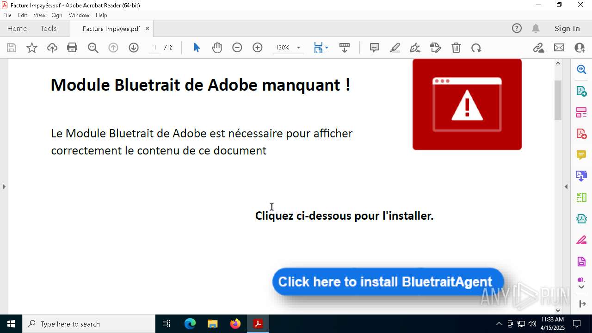Viewport: 592px width, 333px height.
Task: Click 'Click here to install BluetraitAgent' button
Action: (x=388, y=282)
